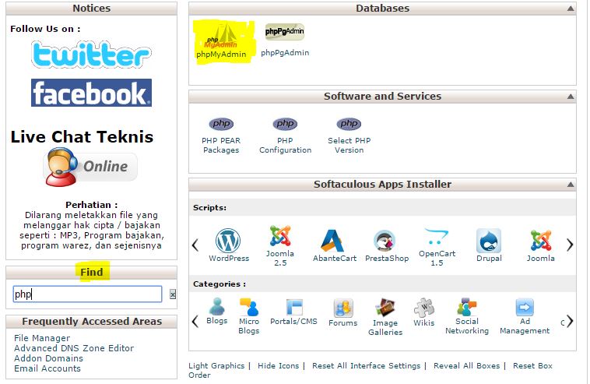The image size is (590, 384).
Task: Clear the Find search box
Action: pos(173,294)
